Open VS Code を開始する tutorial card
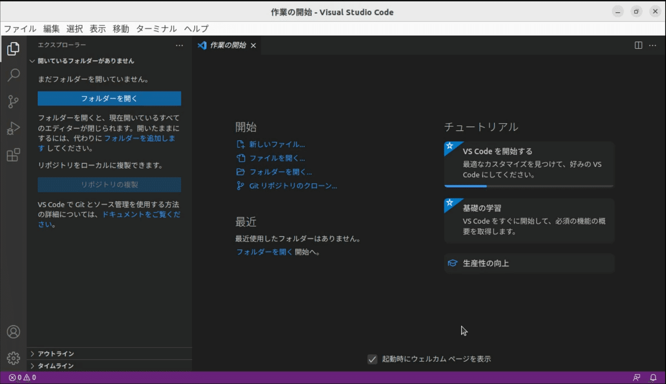This screenshot has height=384, width=666. coord(529,164)
